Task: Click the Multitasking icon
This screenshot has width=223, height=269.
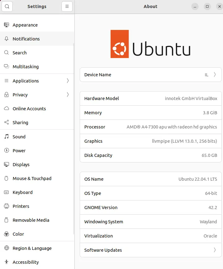Action: [x=6, y=66]
